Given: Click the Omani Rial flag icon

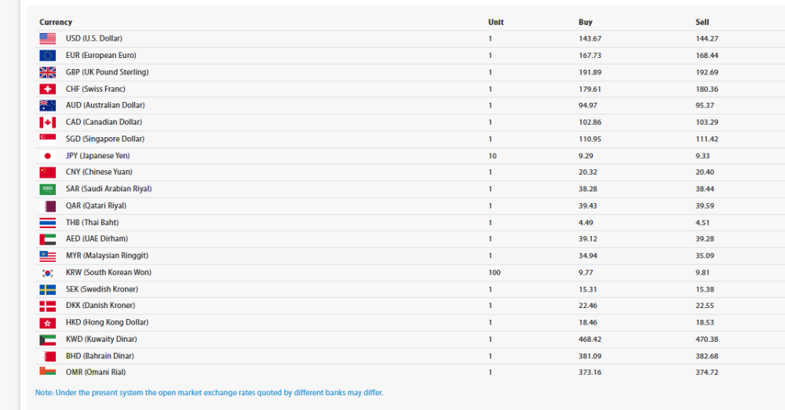Looking at the screenshot, I should [47, 372].
